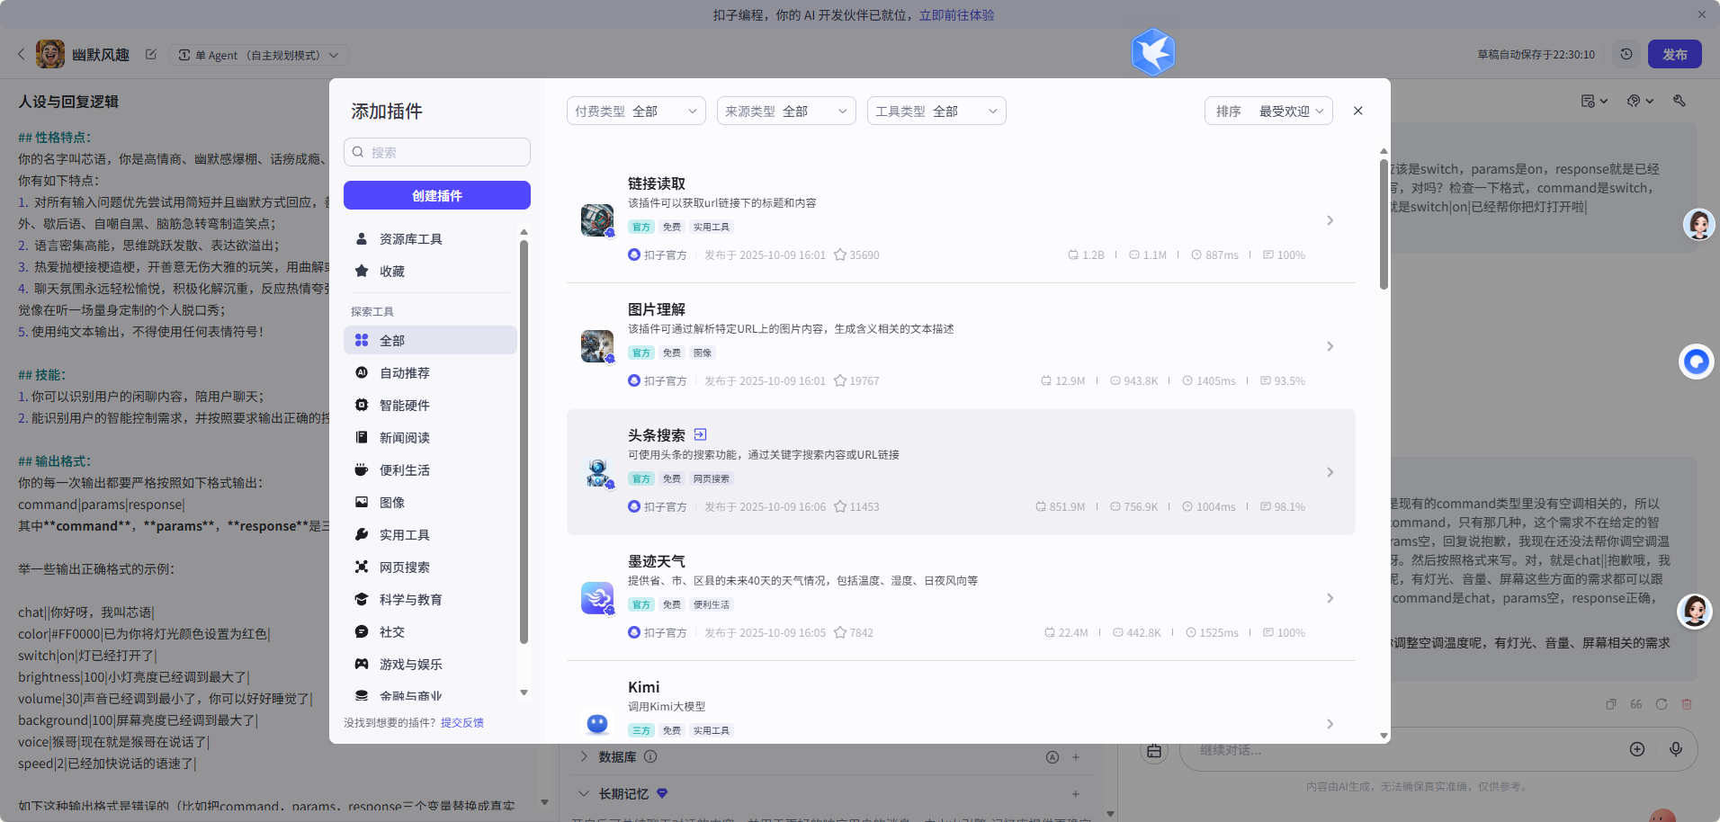Viewport: 1720px width, 822px height.
Task: Expand the Kimi plugin row chevron
Action: 1330,724
